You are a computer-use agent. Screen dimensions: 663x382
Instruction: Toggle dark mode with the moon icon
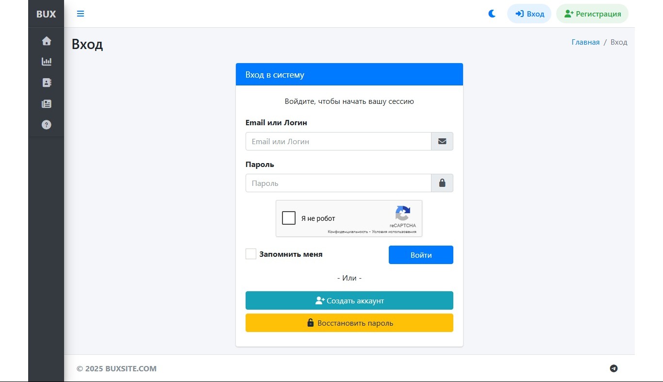pyautogui.click(x=492, y=14)
